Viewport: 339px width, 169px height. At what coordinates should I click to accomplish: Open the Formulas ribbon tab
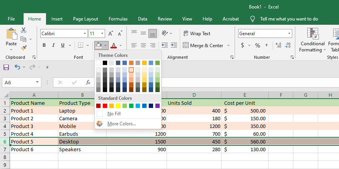tap(118, 19)
